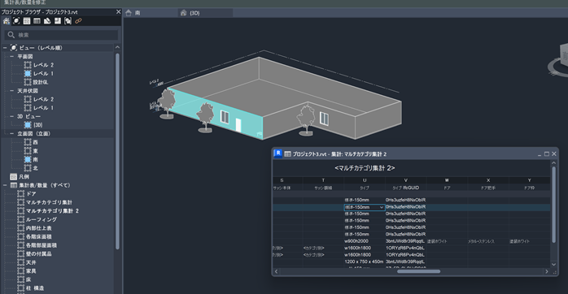The width and height of the screenshot is (568, 294).
Task: Close the Project Browser panel
Action: tap(118, 12)
